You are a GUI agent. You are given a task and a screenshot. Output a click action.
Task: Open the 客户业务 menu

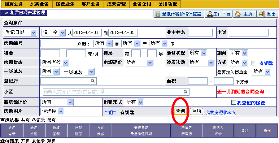[x=91, y=4]
